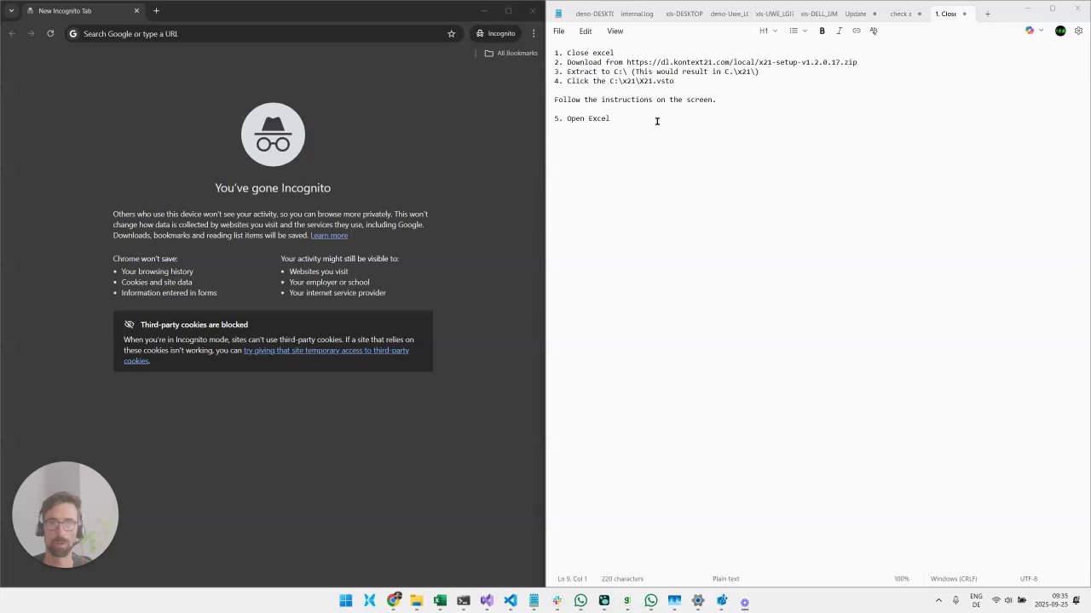Viewport: 1091px width, 613px height.
Task: Click the Chrome back arrow
Action: [12, 33]
